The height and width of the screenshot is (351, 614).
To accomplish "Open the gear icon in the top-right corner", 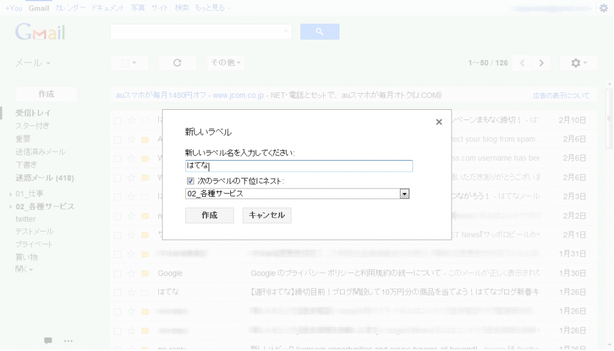I will point(604,8).
